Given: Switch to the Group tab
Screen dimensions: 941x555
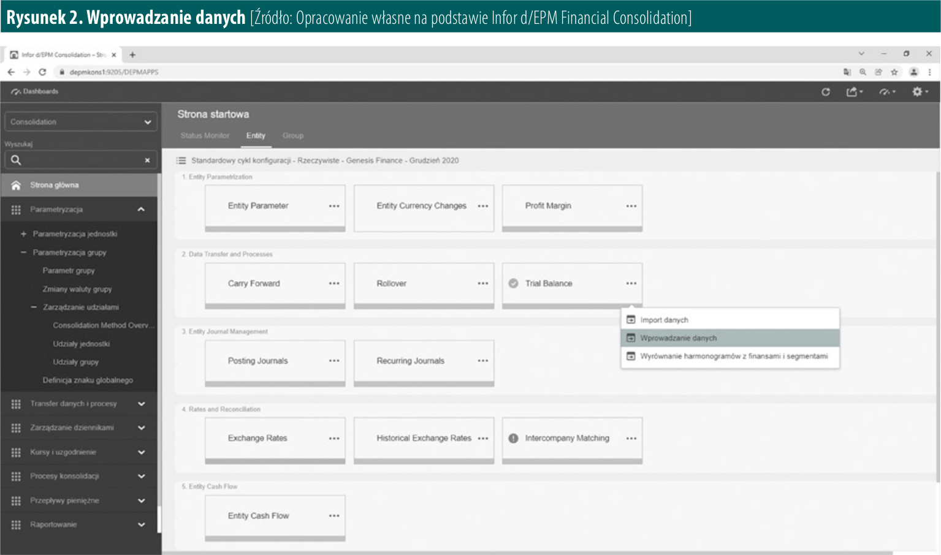Looking at the screenshot, I should click(292, 135).
